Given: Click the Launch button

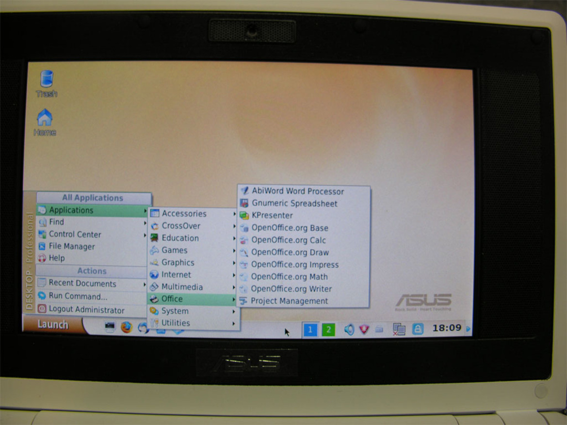Looking at the screenshot, I should (x=53, y=324).
